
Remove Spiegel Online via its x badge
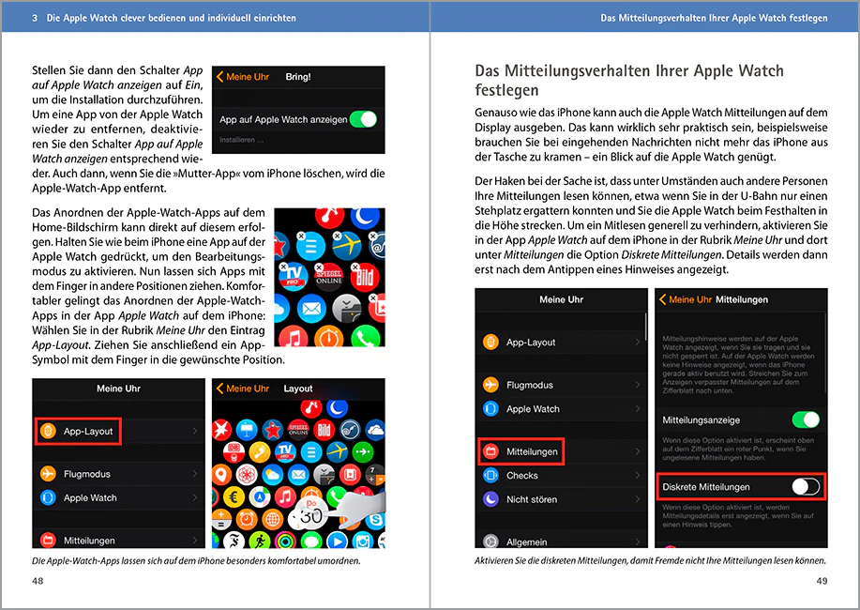click(319, 267)
